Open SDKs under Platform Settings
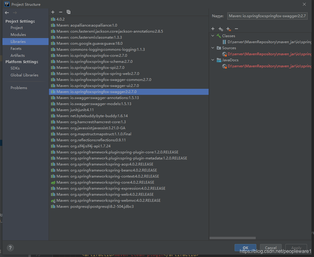 15,68
